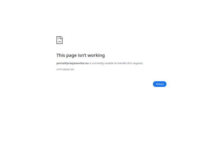Click the word 'handle' in the message
This screenshot has width=220, height=165.
click(122, 63)
